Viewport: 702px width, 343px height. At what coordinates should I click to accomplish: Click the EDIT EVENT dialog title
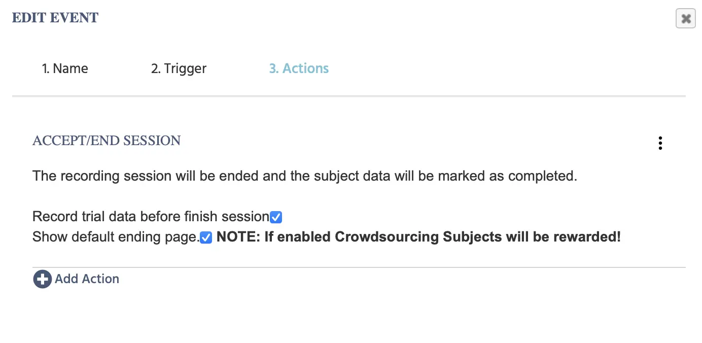(55, 18)
